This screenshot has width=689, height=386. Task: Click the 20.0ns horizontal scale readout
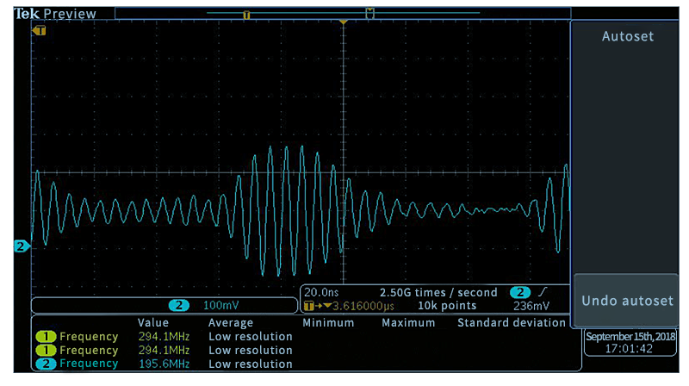[x=320, y=292]
